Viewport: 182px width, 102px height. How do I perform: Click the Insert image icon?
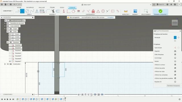(x=135, y=11)
